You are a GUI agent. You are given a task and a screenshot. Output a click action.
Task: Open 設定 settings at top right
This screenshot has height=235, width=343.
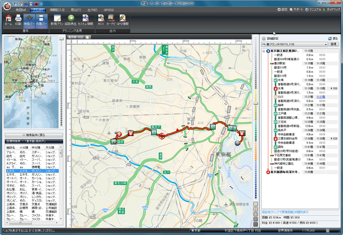282,9
